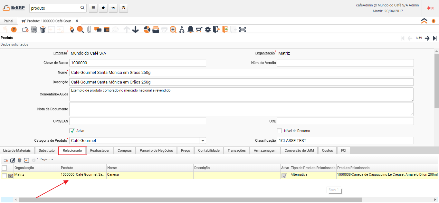Viewport: 439px width, 203px height.
Task: Click the barcode scanner toolbar icon
Action: 242,30
